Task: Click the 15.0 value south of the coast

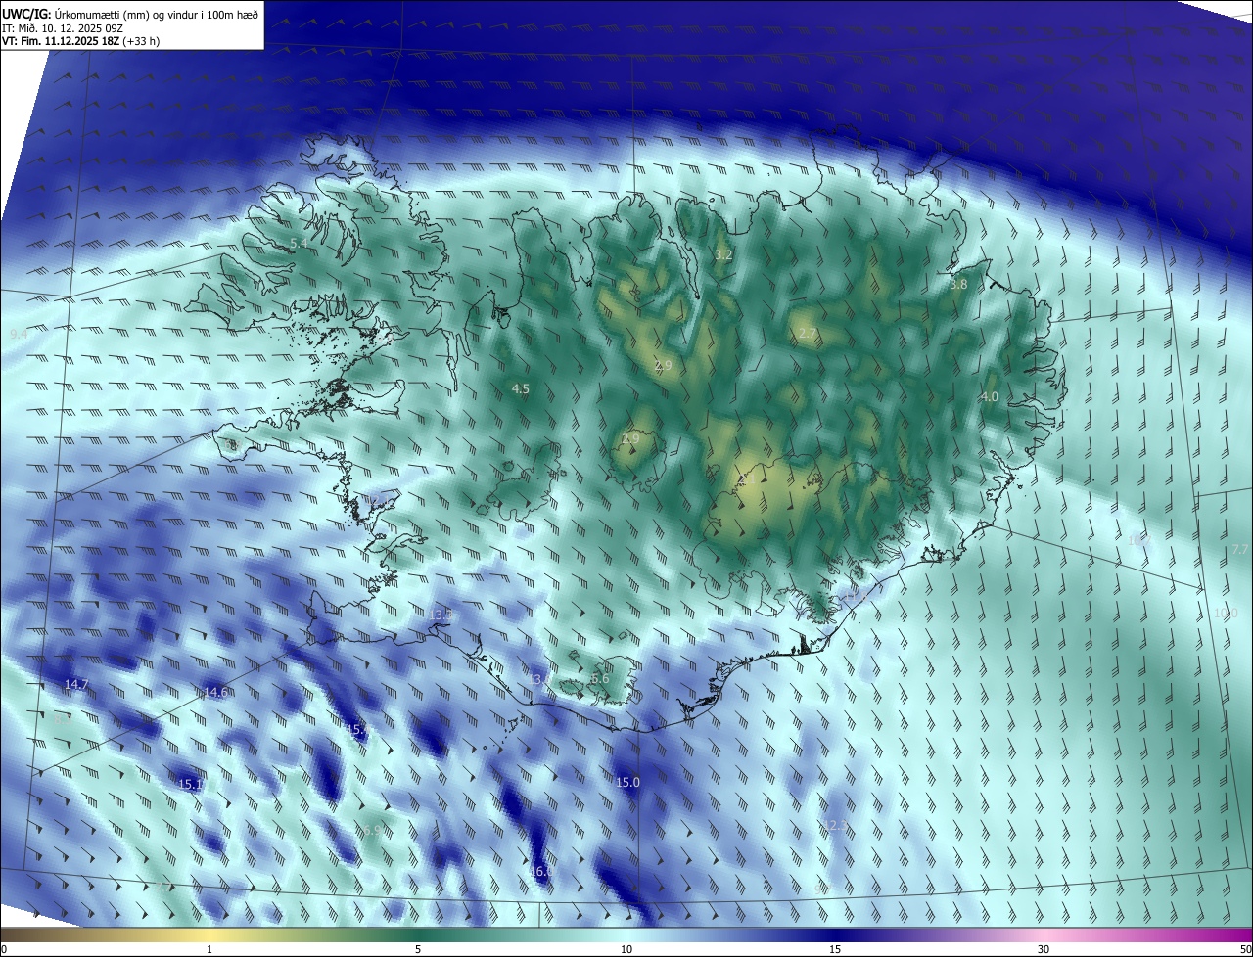Action: point(627,782)
